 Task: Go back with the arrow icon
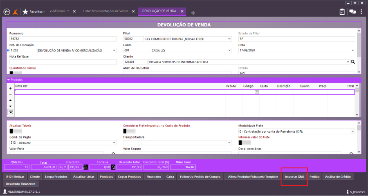coord(7,12)
